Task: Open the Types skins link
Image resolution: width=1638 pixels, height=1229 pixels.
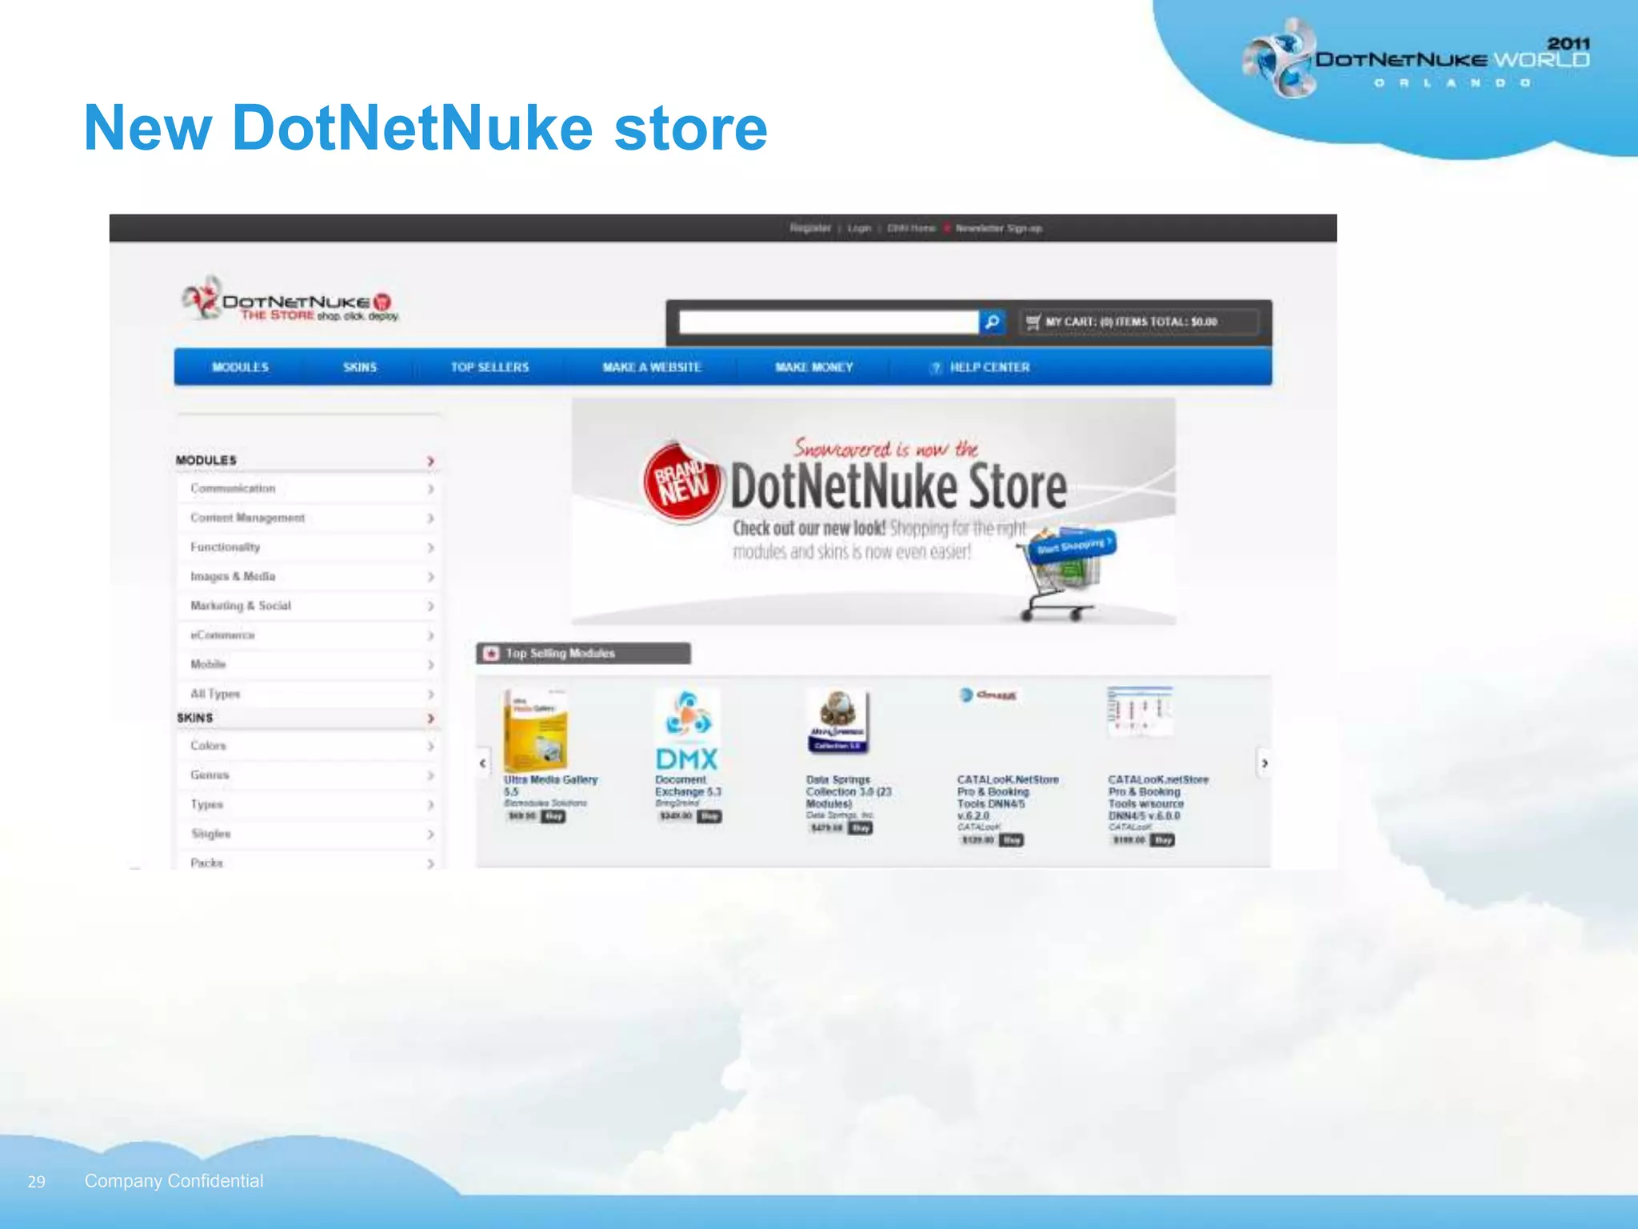Action: pos(206,804)
